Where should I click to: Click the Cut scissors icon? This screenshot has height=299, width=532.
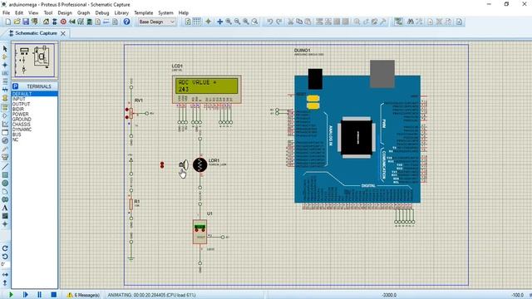[291, 22]
